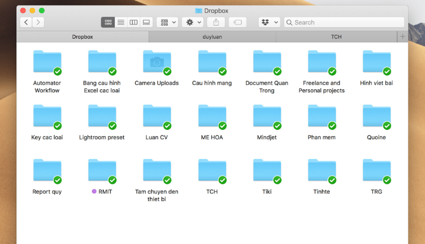
Task: Click the "Tinhte" folder name
Action: click(x=322, y=192)
